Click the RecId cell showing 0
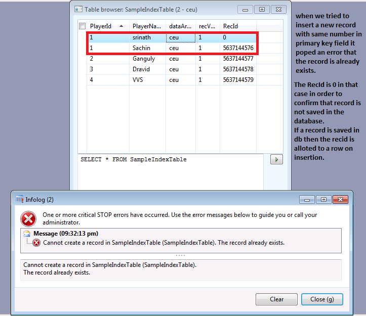Viewport: 366px width, 316px height. (x=238, y=37)
